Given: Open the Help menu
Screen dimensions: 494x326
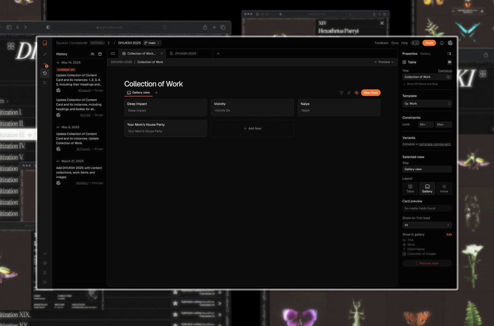Looking at the screenshot, I should pos(404,43).
